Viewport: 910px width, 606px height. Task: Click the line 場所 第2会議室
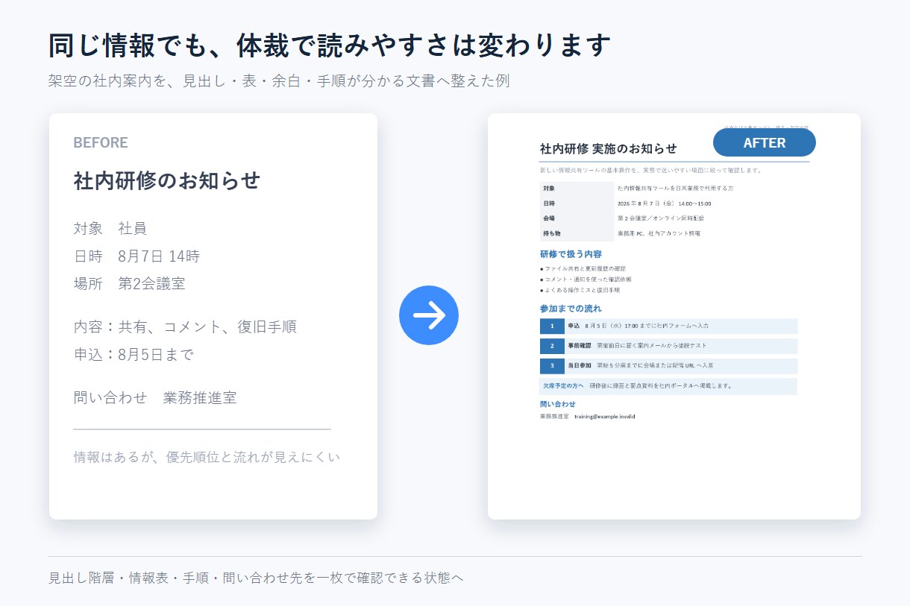click(129, 284)
